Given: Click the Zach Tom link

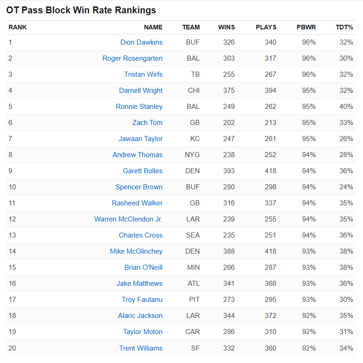Looking at the screenshot, I should pyautogui.click(x=147, y=123).
